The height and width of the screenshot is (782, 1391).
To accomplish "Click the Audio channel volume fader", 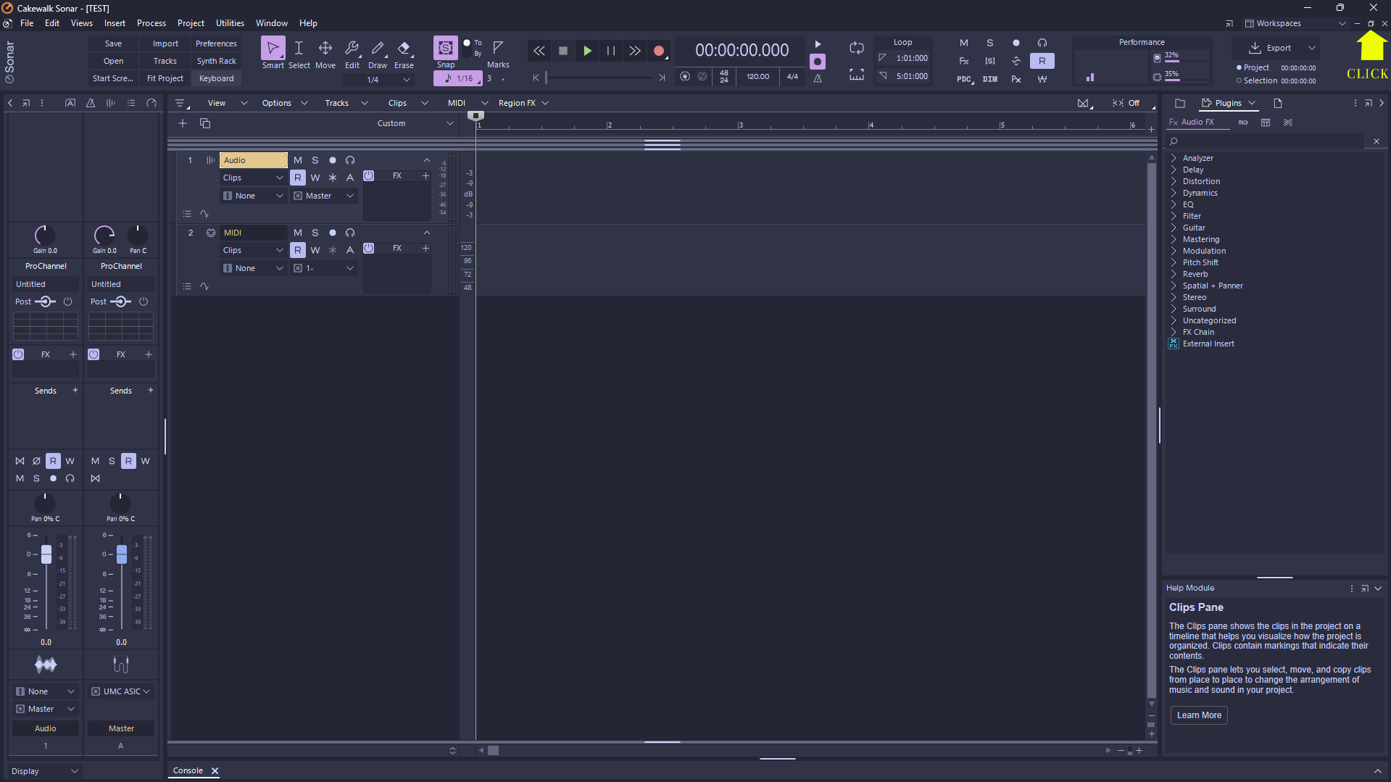I will click(46, 554).
